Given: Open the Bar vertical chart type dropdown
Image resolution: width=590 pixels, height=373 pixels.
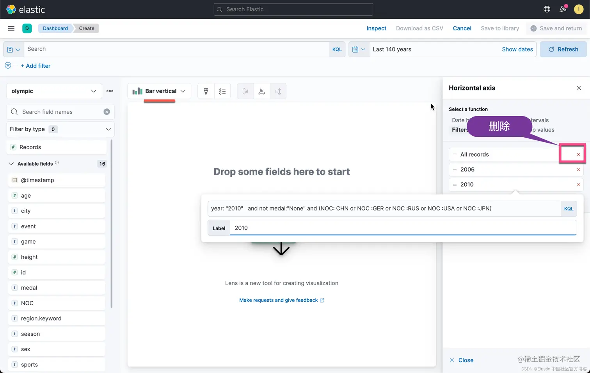Looking at the screenshot, I should click(x=159, y=91).
